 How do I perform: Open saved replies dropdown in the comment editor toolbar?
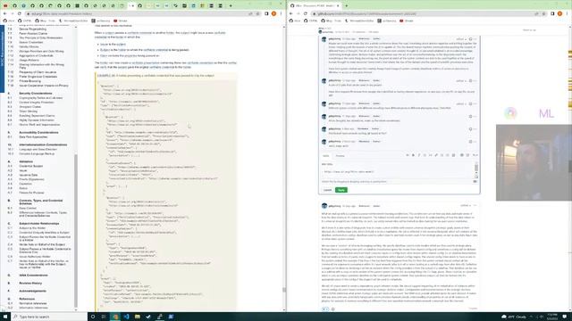(475, 155)
